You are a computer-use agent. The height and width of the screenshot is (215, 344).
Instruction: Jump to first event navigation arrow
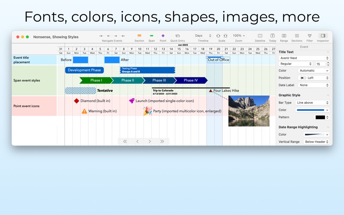coord(101,36)
